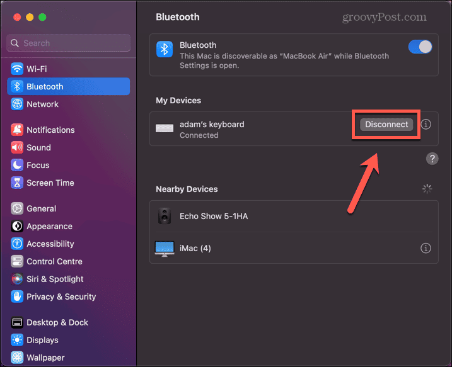Viewport: 452px width, 367px height.
Task: Click the Displays sun icon
Action: (17, 340)
